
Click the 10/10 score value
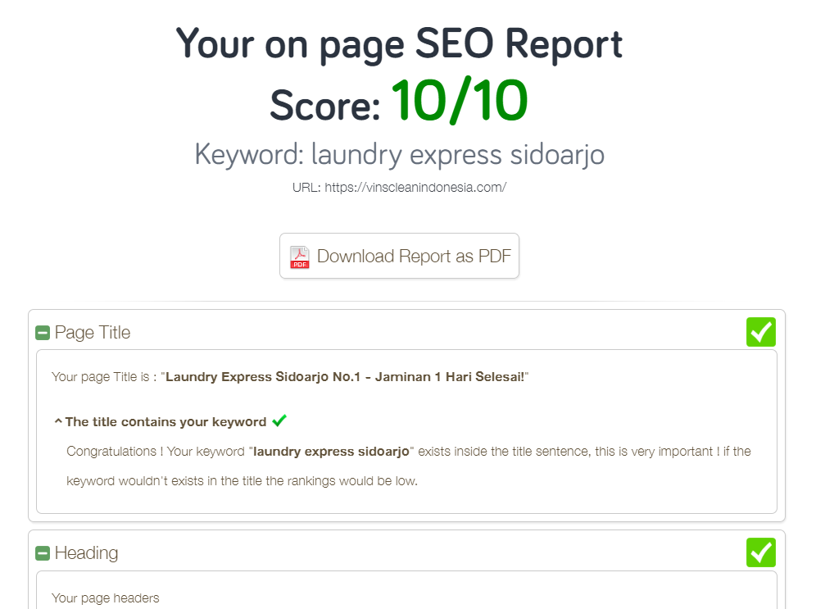point(460,101)
